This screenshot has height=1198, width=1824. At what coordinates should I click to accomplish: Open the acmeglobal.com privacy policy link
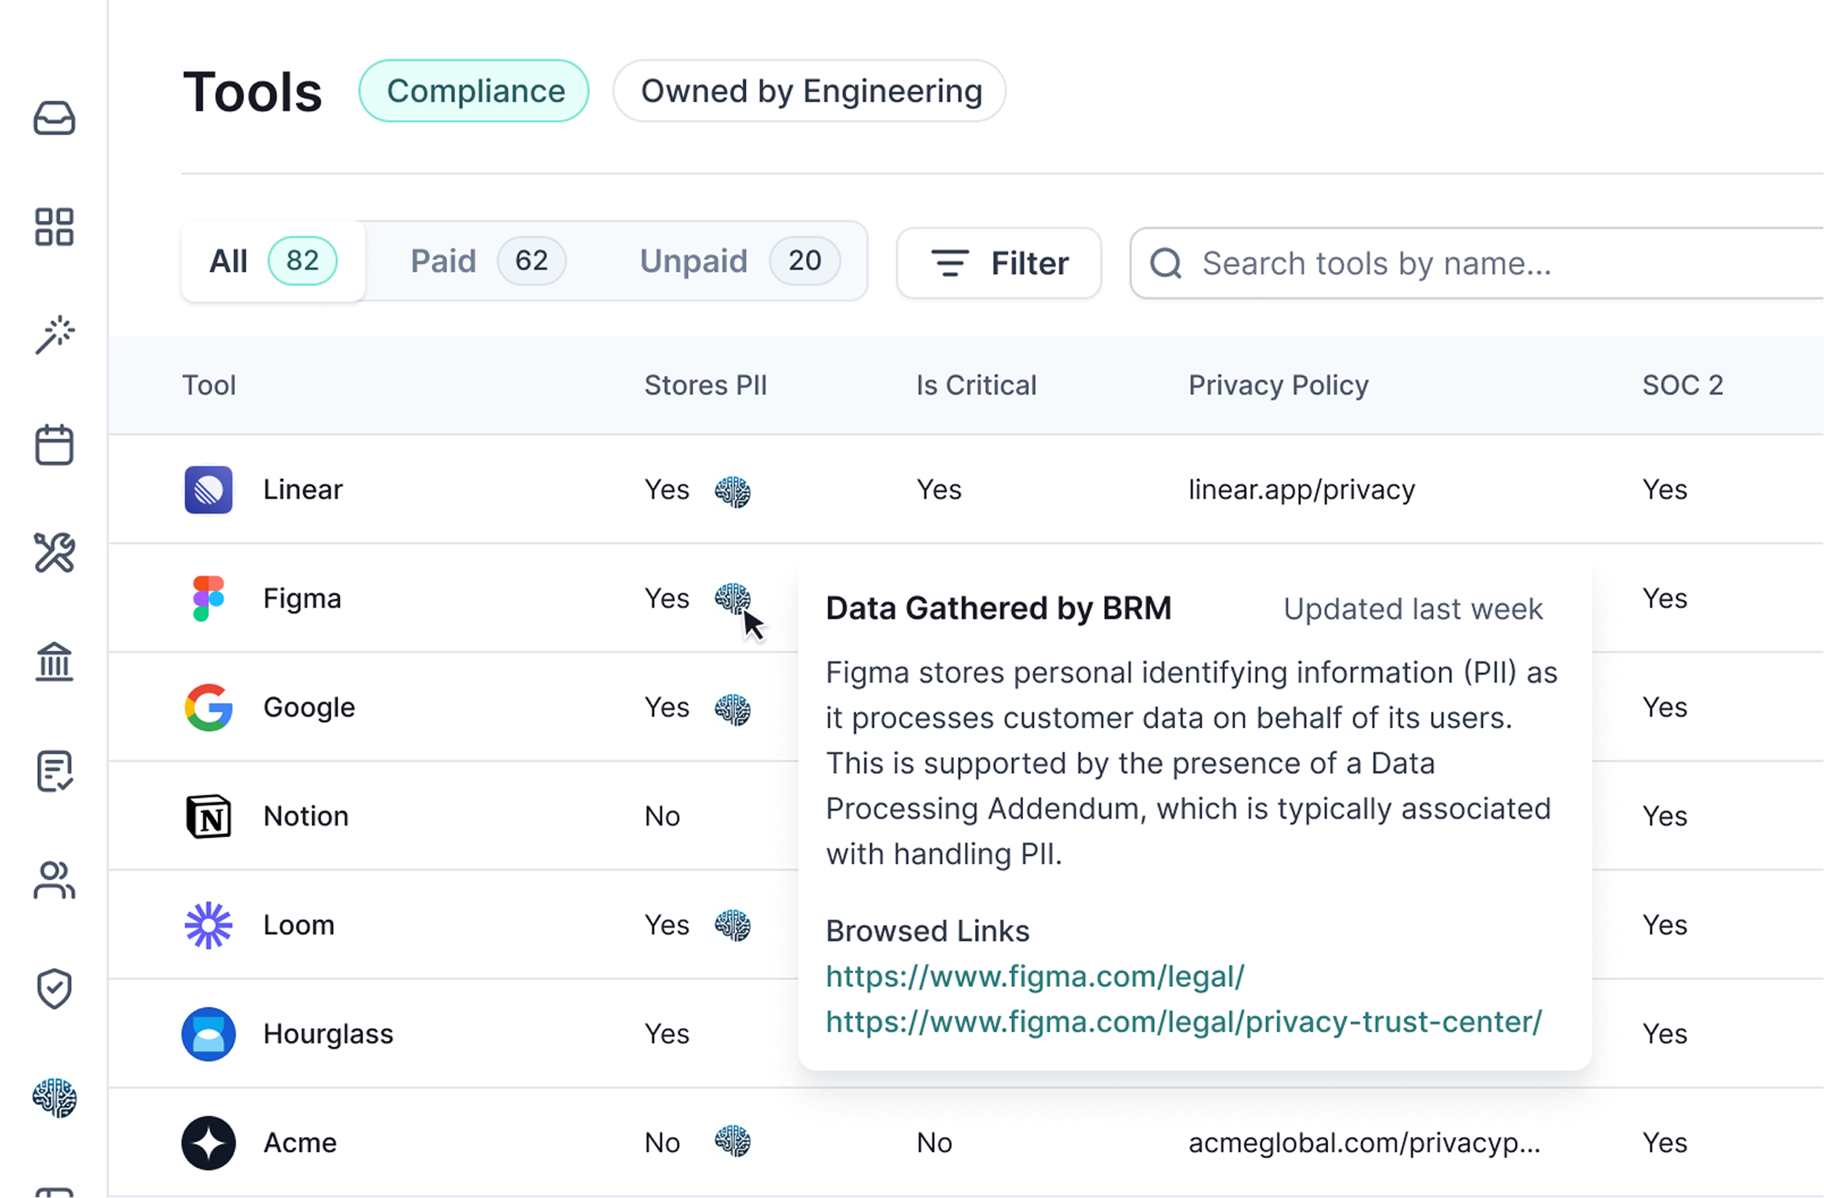pos(1364,1143)
